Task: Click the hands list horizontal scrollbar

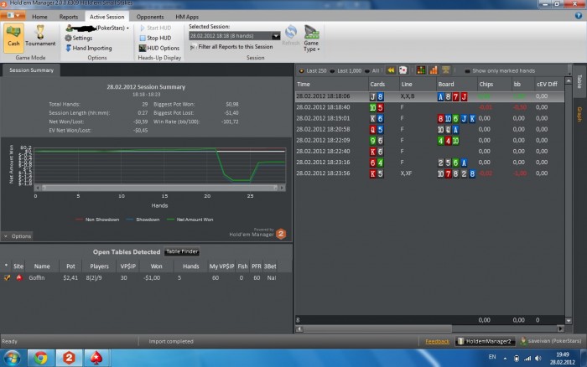Action: coord(377,328)
